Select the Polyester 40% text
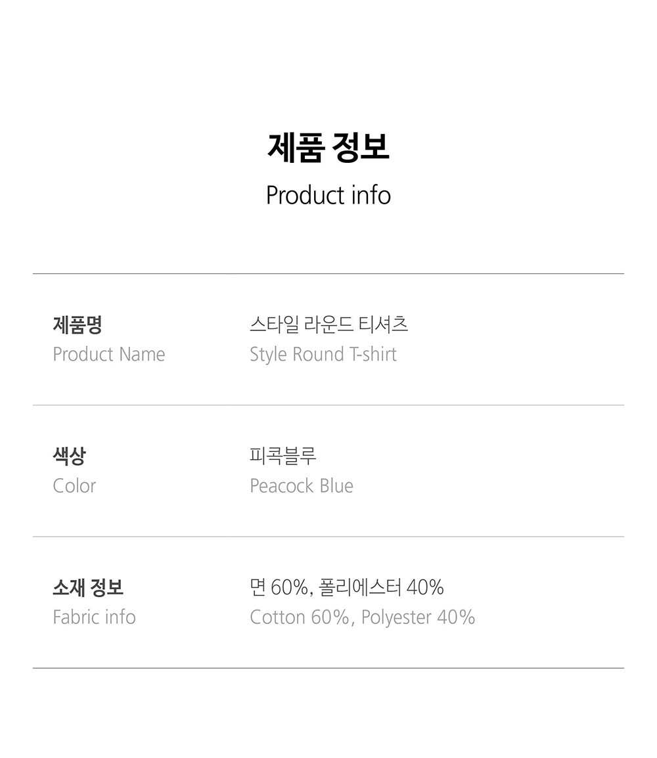 418,617
